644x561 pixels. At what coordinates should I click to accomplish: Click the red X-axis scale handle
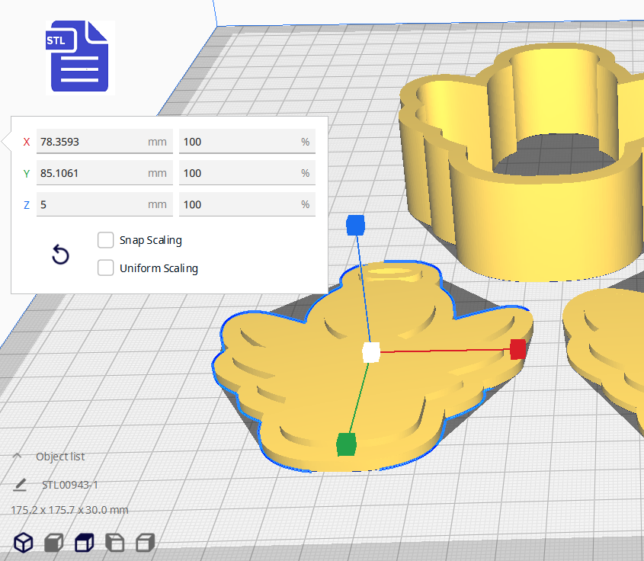click(x=518, y=349)
